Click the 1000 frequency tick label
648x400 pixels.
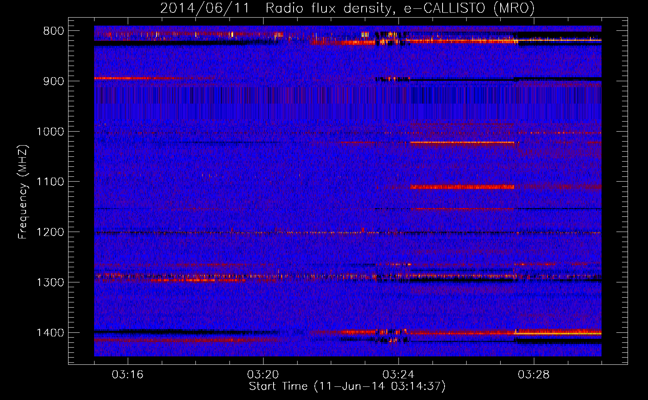[x=50, y=132]
